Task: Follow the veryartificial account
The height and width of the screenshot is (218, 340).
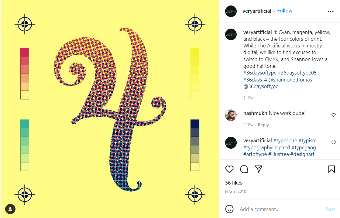Action: [x=284, y=11]
